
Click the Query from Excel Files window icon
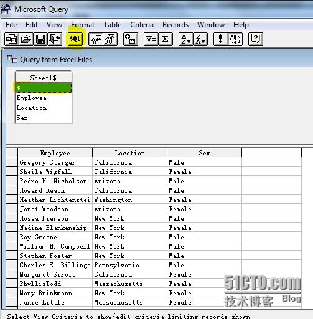[x=12, y=60]
